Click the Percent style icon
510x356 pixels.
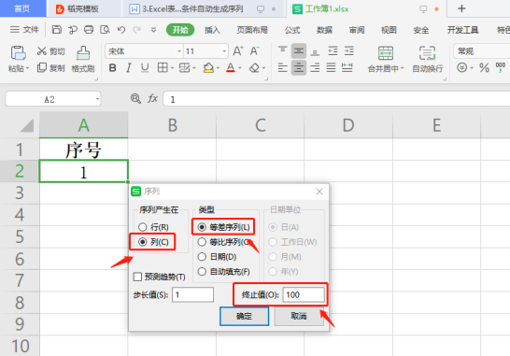484,67
